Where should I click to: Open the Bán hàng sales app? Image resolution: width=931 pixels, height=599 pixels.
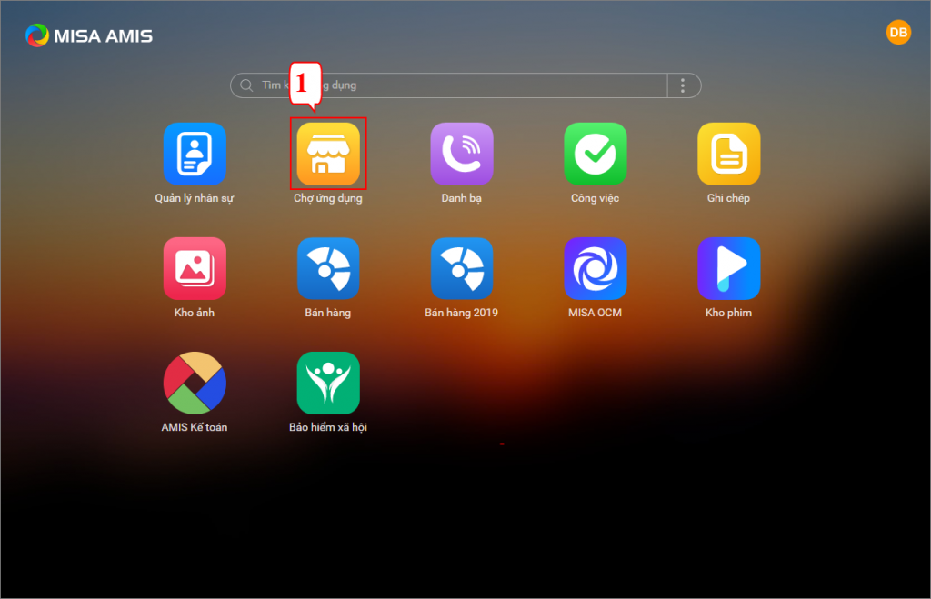pos(328,268)
